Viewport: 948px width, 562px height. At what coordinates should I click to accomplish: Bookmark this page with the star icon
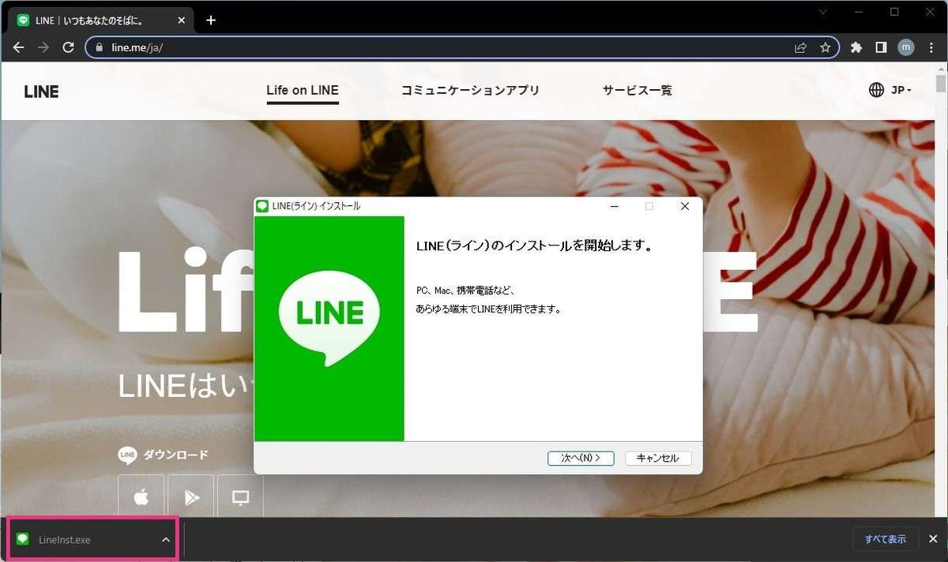coord(826,47)
